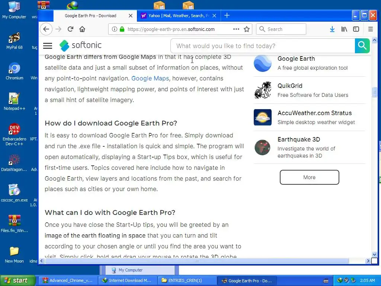Screen dimensions: 381x286
Task: Open a new browser tab with plus
Action: pyautogui.click(x=227, y=16)
